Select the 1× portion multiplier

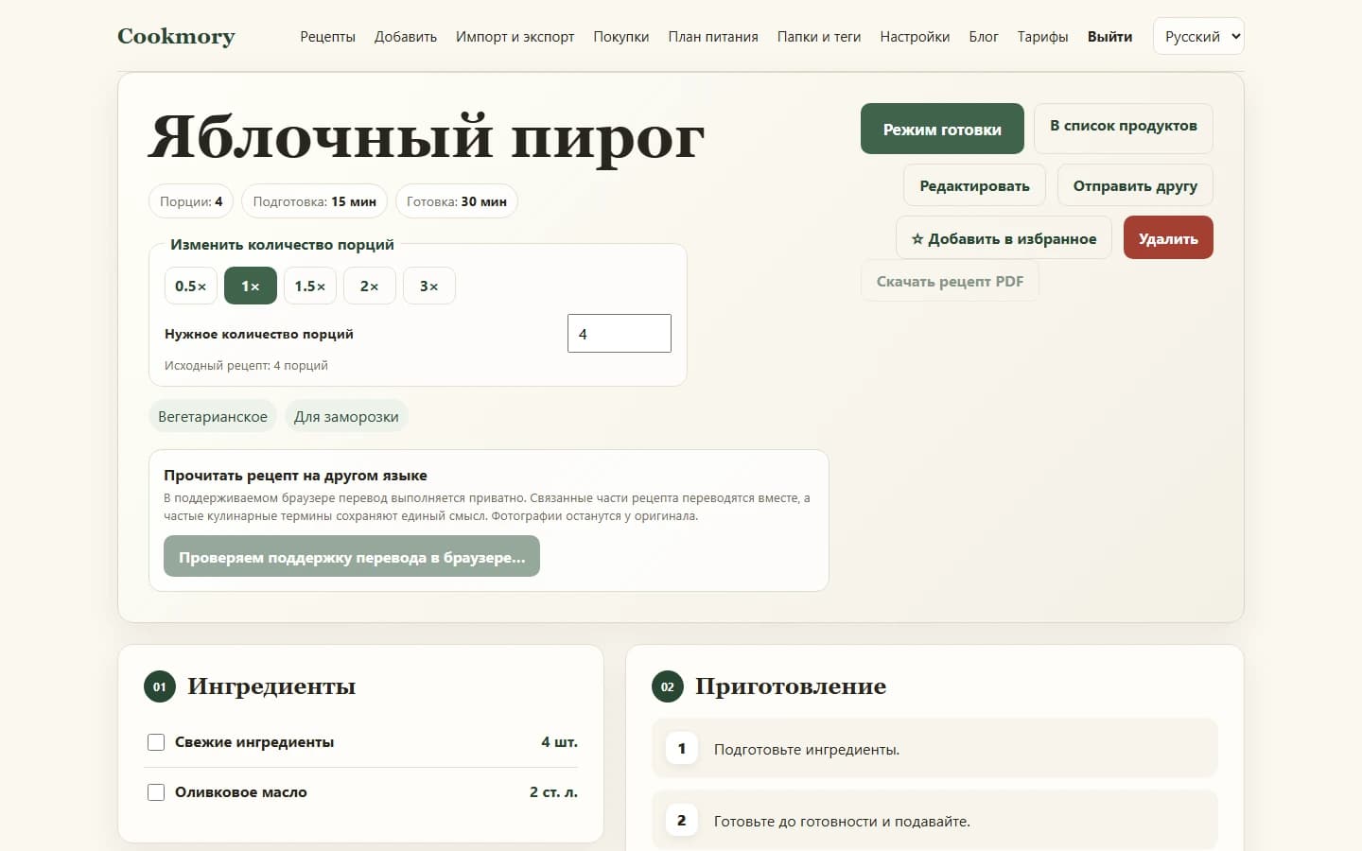(251, 286)
